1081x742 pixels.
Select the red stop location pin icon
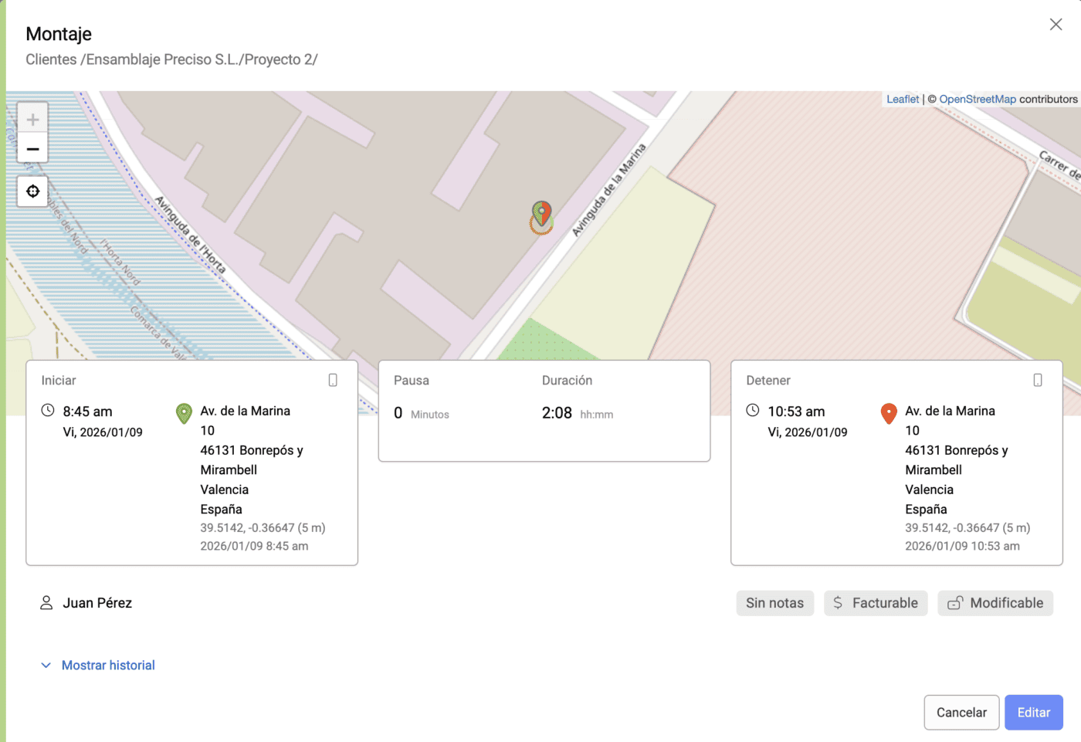tap(888, 414)
